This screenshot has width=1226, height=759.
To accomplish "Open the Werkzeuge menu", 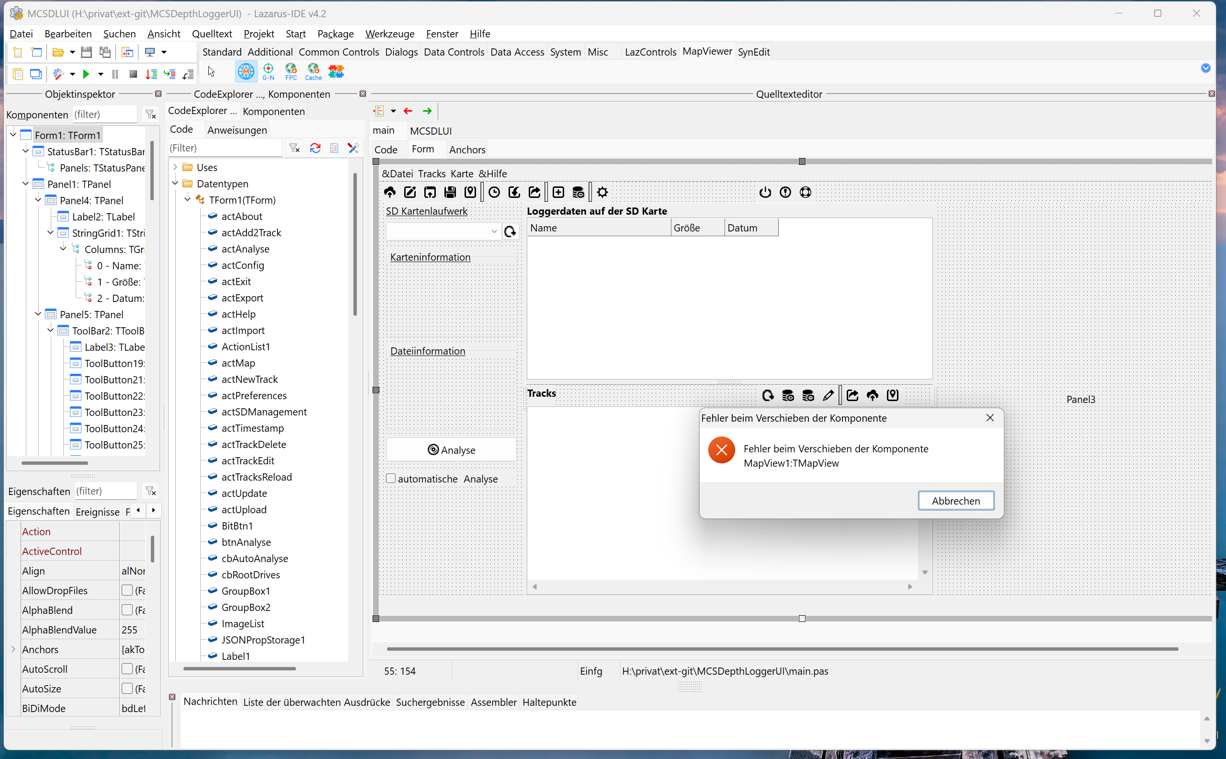I will tap(389, 34).
